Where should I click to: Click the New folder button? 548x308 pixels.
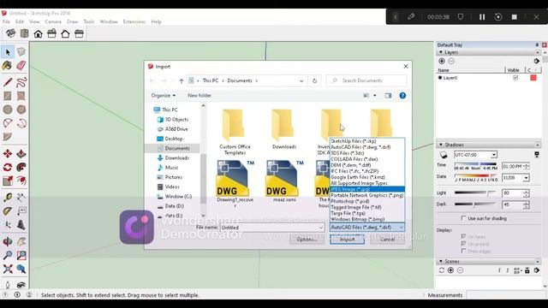(200, 95)
